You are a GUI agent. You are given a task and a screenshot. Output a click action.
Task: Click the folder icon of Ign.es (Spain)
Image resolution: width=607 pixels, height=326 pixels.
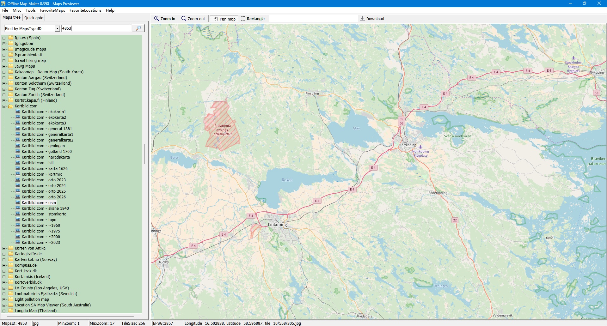click(11, 38)
